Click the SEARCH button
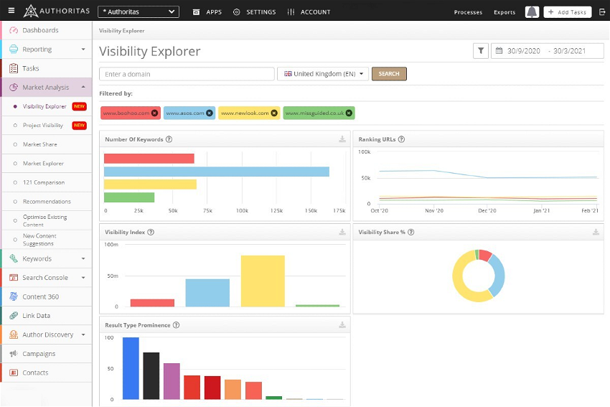The image size is (610, 407). [389, 74]
